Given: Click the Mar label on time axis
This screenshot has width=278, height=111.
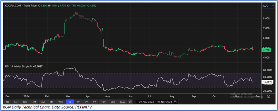Looking at the screenshot, I should [x=68, y=96].
